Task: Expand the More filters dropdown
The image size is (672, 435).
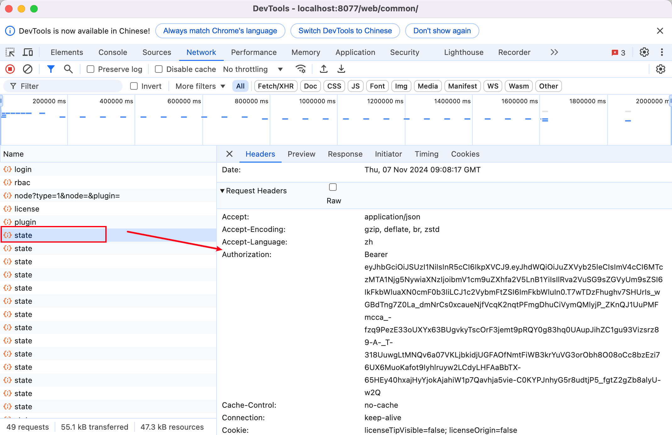Action: pyautogui.click(x=200, y=86)
